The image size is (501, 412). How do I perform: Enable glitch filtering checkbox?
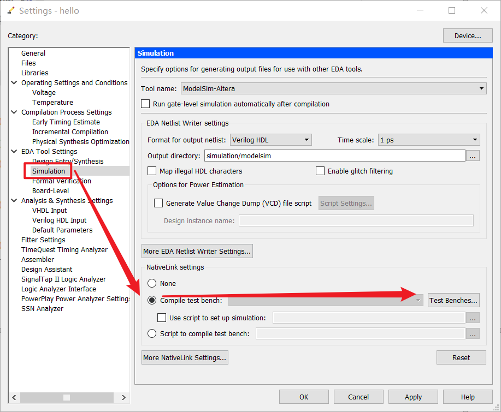[x=320, y=171]
